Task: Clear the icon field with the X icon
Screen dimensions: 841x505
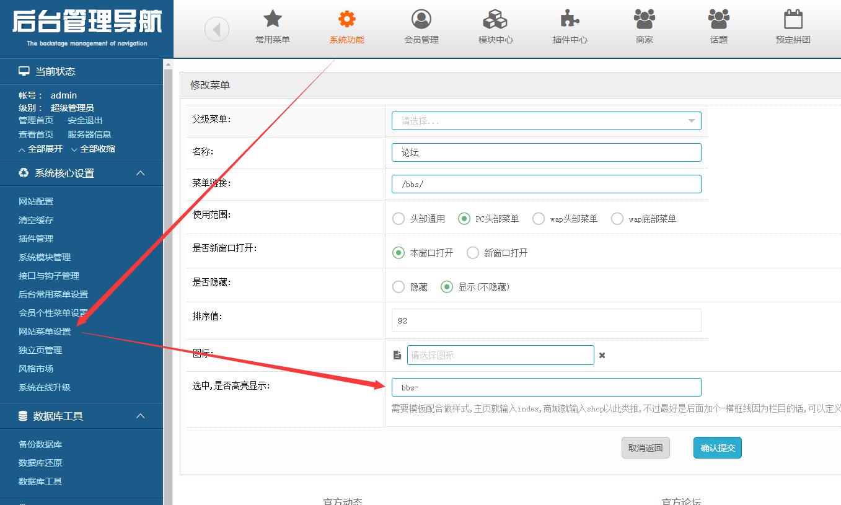Action: coord(602,356)
